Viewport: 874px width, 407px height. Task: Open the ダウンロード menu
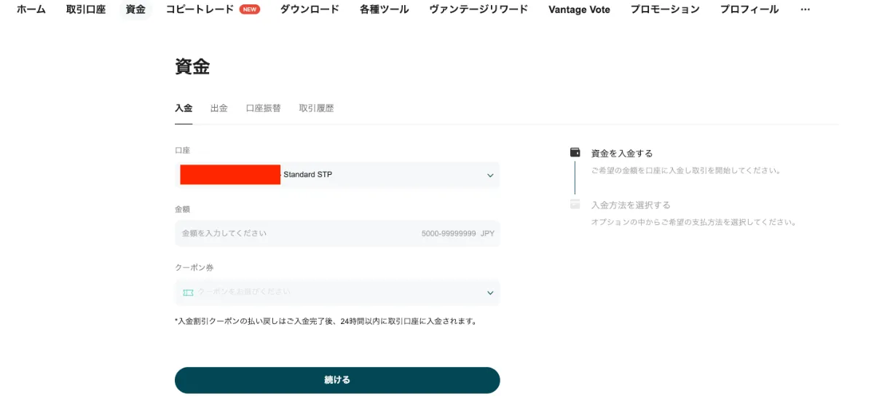(x=310, y=9)
